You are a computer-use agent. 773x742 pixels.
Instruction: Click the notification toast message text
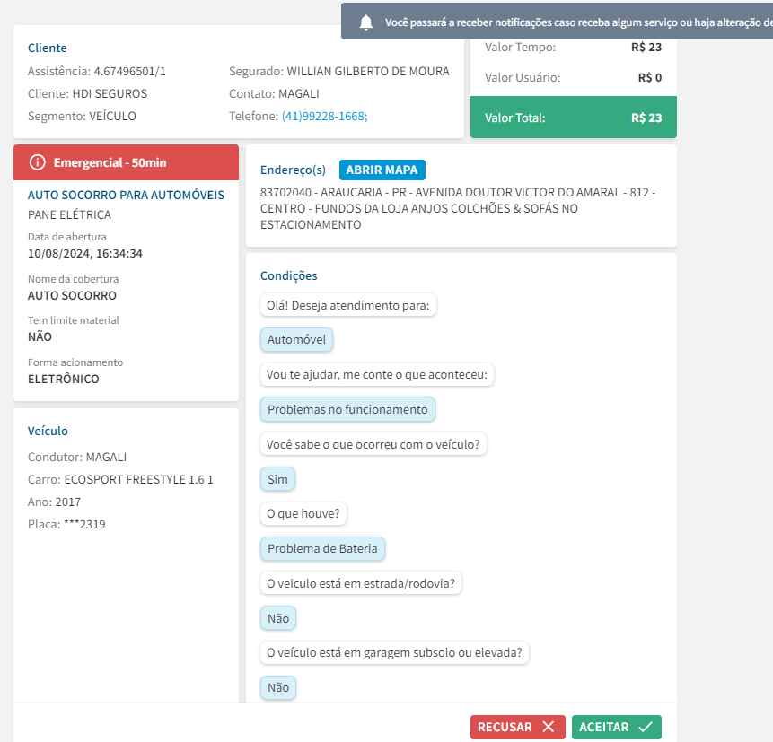575,23
